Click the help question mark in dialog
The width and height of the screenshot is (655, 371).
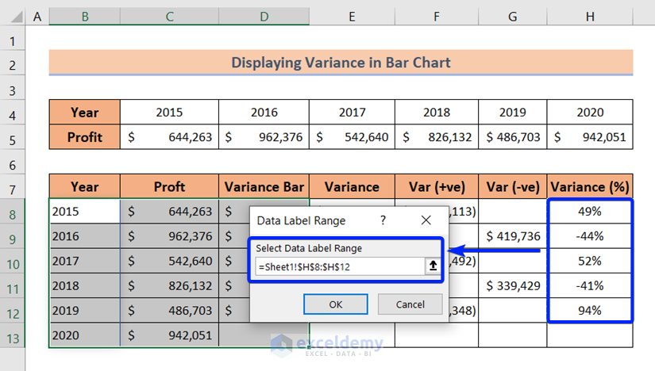tap(383, 220)
